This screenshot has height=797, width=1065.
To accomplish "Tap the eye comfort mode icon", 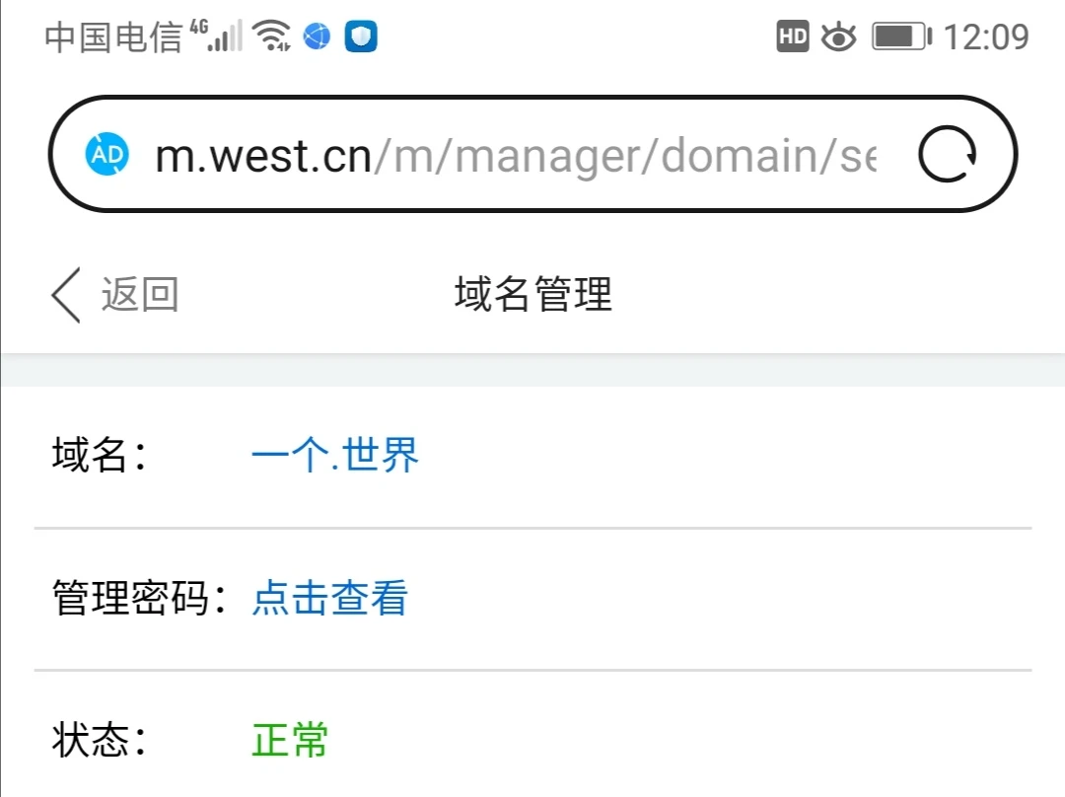I will point(838,37).
